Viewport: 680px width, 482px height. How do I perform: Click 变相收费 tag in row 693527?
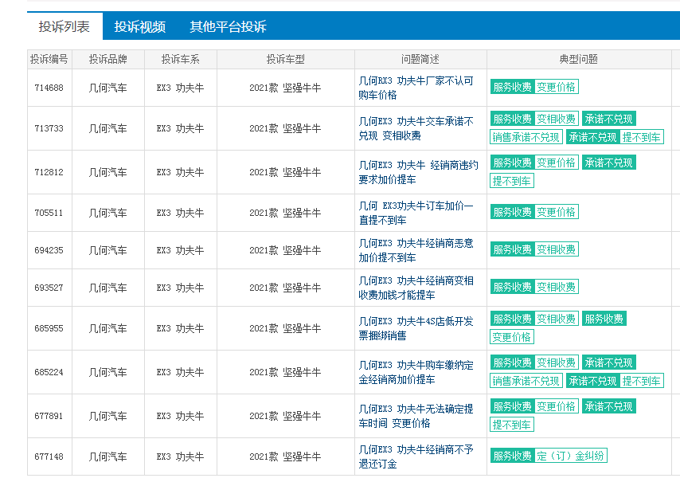557,287
